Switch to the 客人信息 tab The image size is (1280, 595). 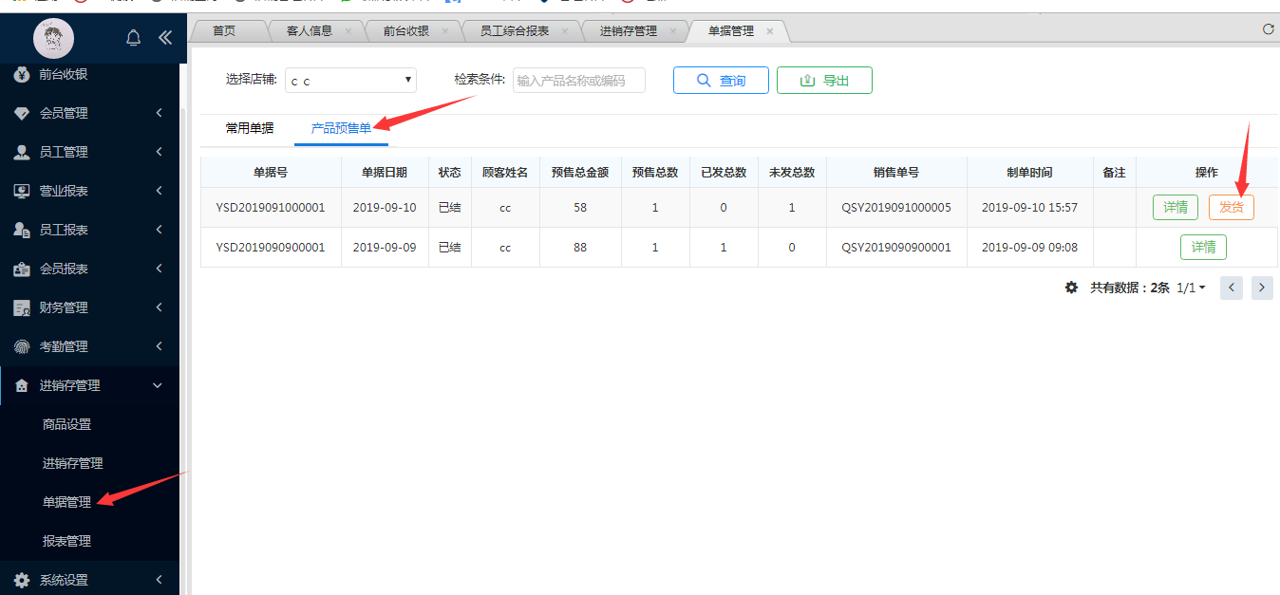310,30
